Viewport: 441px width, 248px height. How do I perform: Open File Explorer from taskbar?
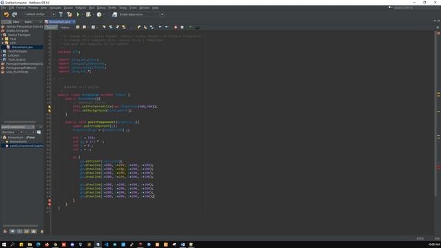30,245
